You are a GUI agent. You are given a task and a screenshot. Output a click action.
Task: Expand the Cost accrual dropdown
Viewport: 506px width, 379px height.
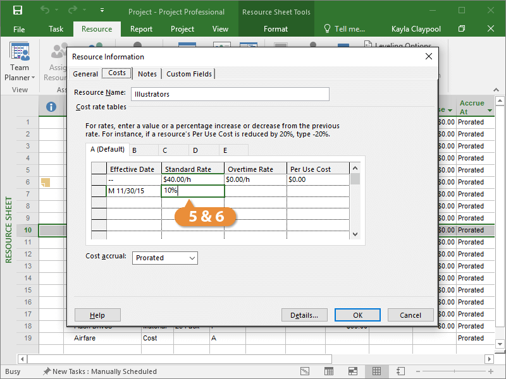[x=192, y=258]
